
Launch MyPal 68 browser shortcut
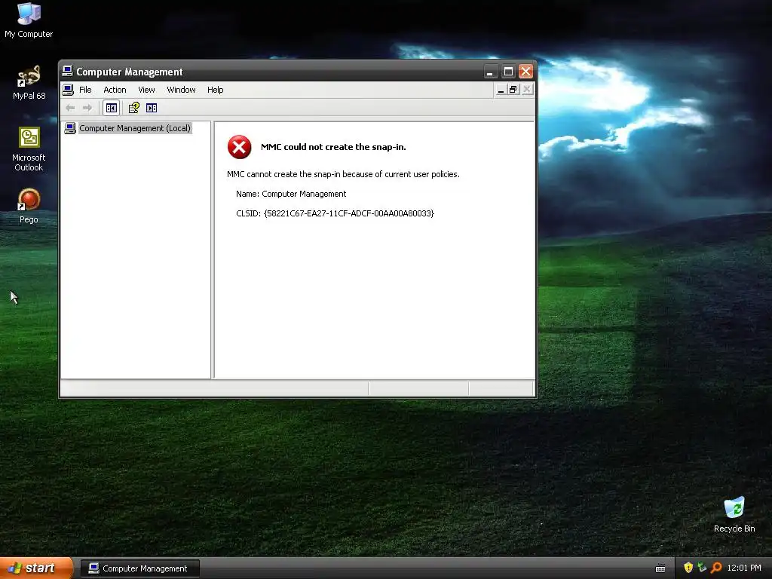pyautogui.click(x=29, y=82)
